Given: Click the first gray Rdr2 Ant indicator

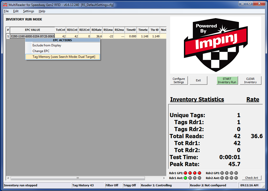Looking at the screenshot, I should click(x=222, y=178).
